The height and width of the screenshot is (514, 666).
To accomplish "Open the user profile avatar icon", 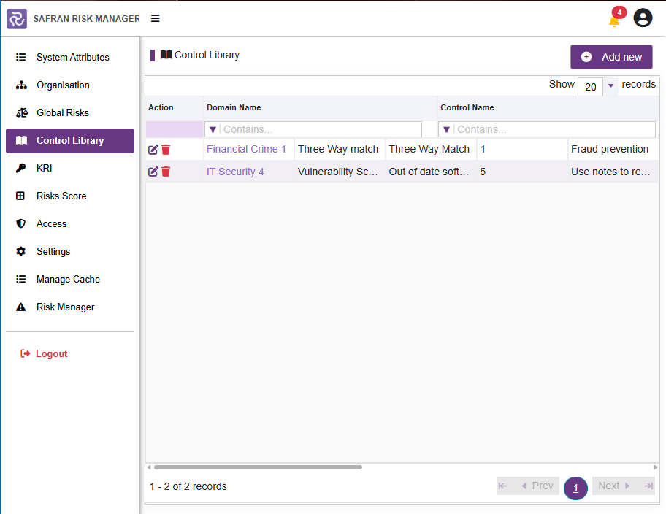I will tap(643, 18).
